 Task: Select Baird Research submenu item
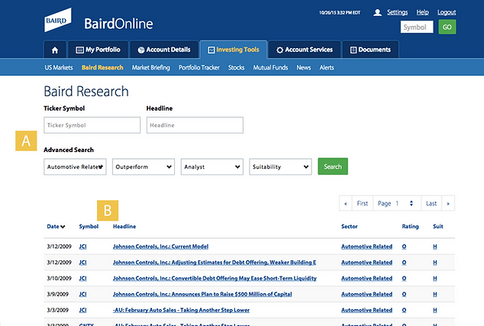coord(102,68)
